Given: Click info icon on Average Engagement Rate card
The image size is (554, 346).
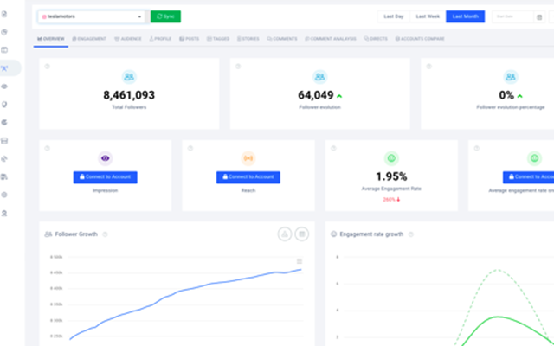Looking at the screenshot, I should [333, 148].
